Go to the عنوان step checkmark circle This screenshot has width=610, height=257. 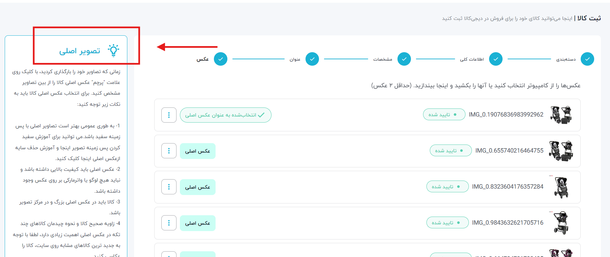pyautogui.click(x=312, y=59)
